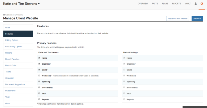Click the Manage Client Website page title

pyautogui.click(x=20, y=18)
